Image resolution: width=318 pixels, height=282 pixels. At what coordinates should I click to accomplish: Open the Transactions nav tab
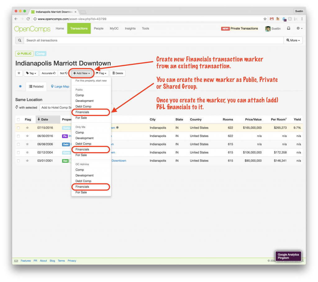[79, 28]
